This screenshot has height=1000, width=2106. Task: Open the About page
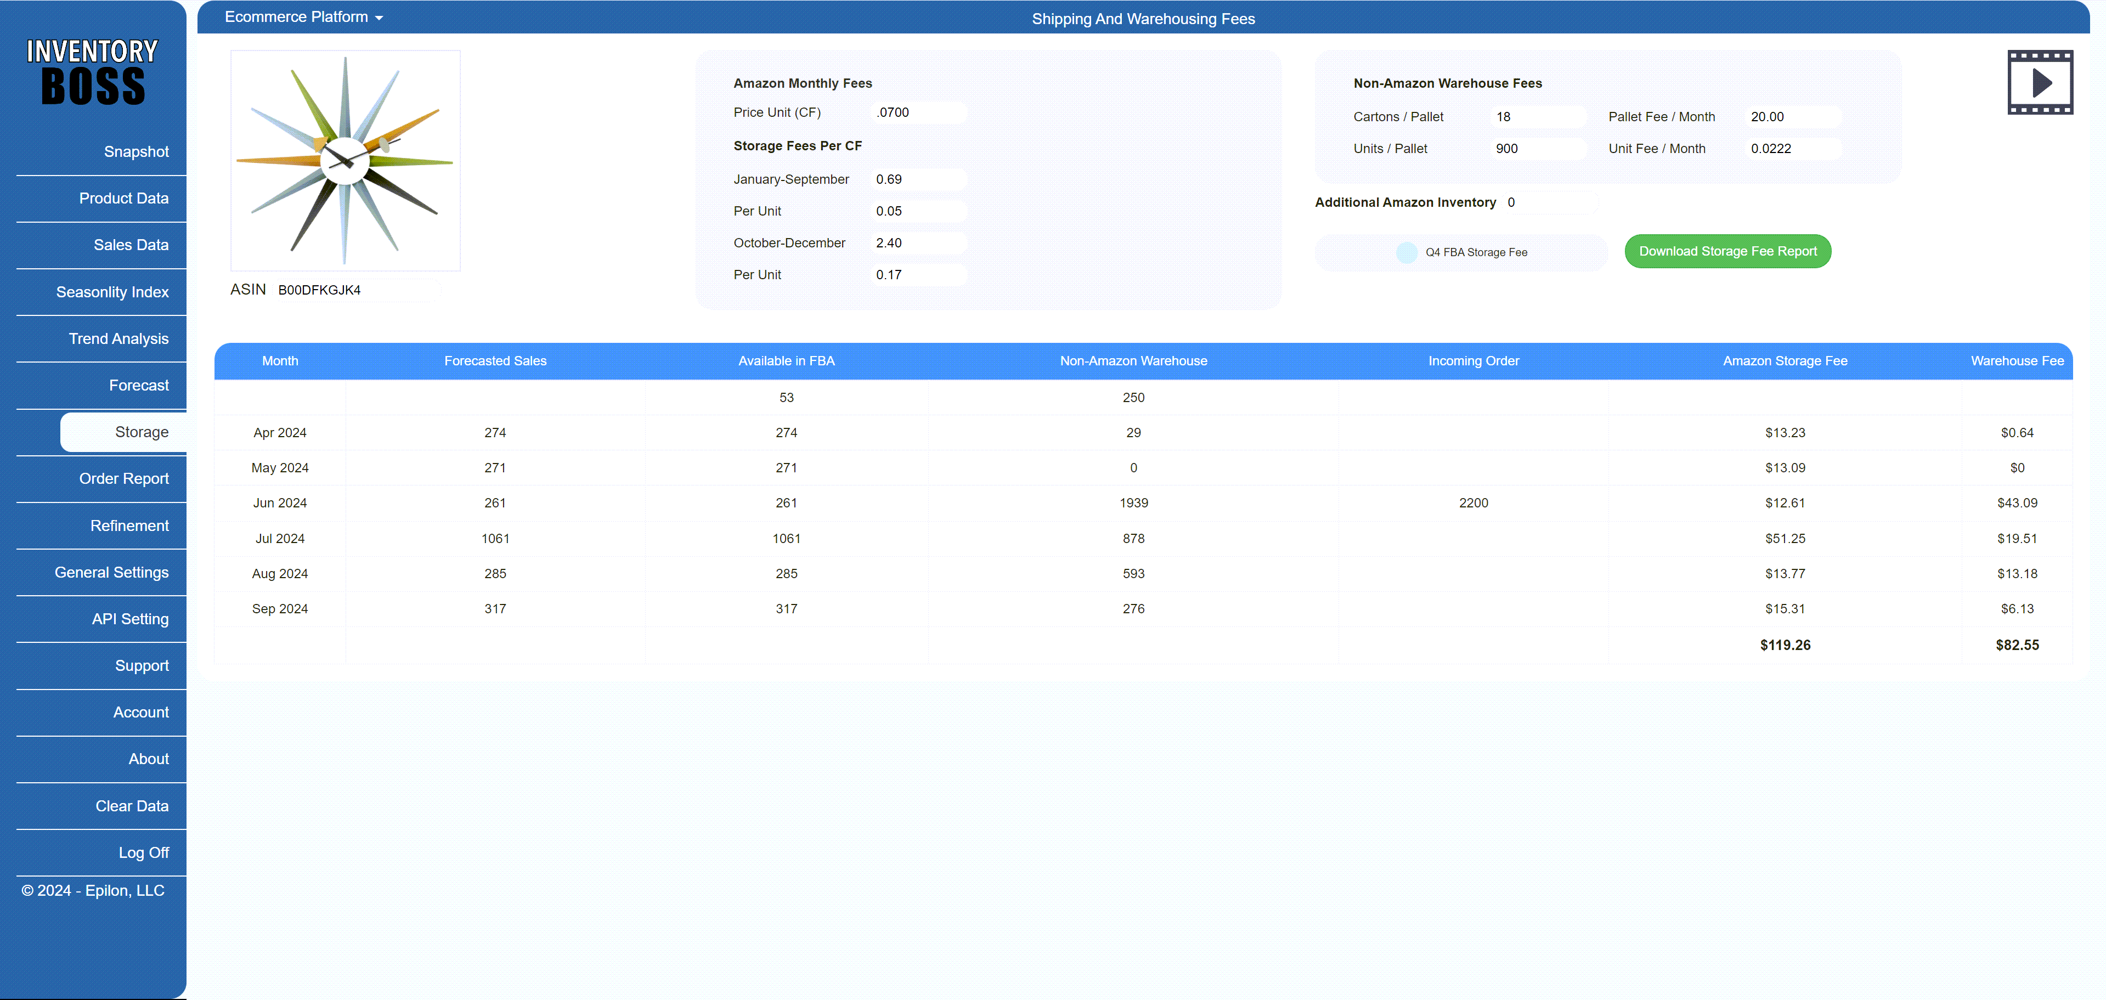pos(149,759)
